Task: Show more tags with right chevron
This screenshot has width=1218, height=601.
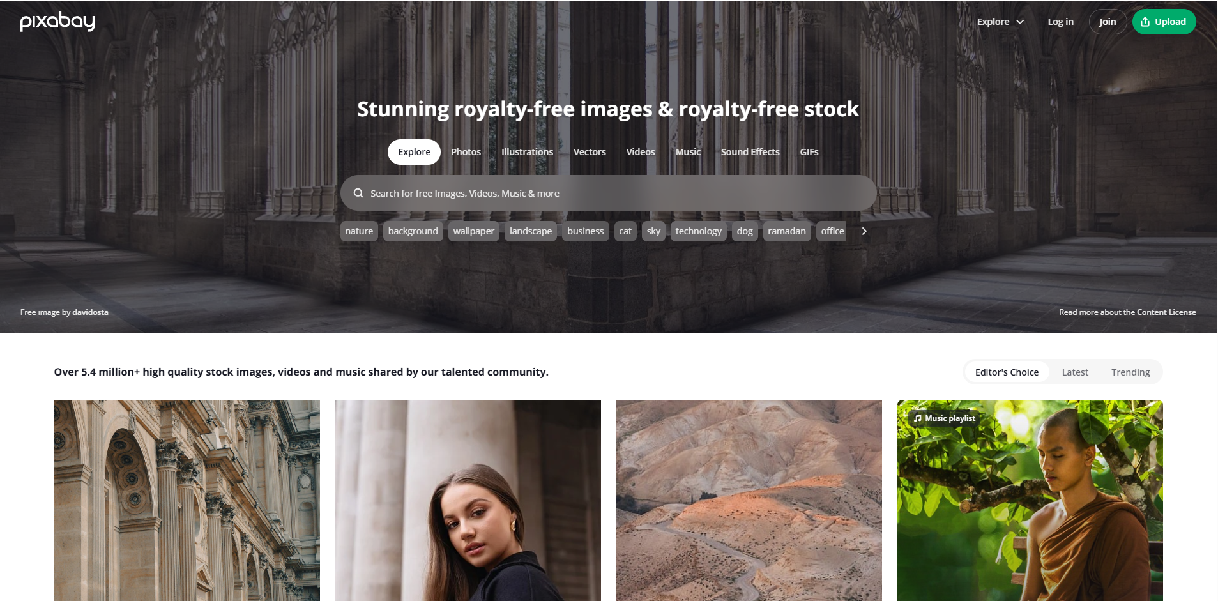Action: pyautogui.click(x=864, y=231)
